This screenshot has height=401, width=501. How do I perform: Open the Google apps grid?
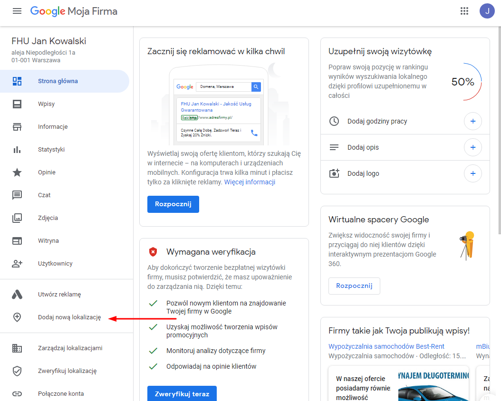(x=464, y=11)
